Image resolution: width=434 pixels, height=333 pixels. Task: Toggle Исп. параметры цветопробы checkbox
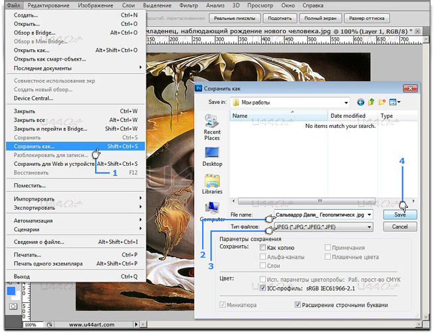coord(263,279)
